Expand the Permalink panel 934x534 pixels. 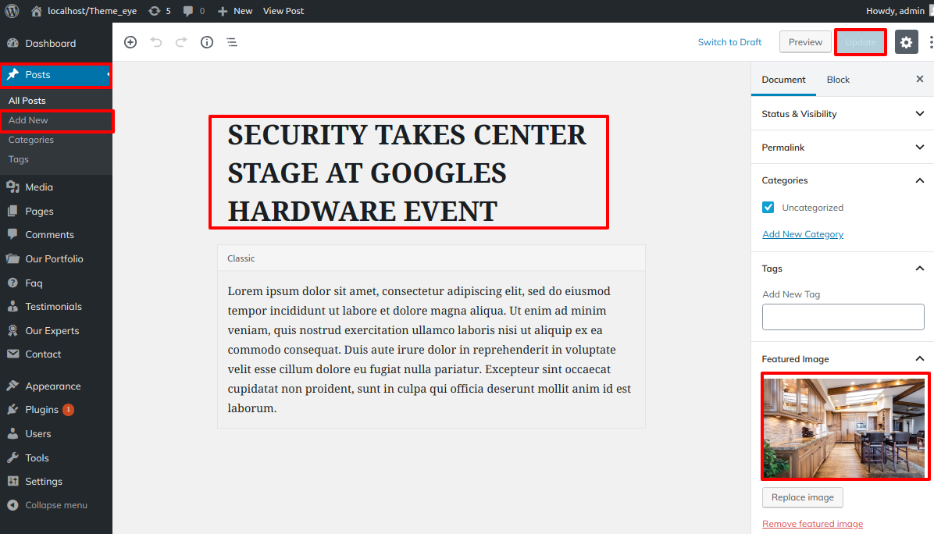pyautogui.click(x=842, y=148)
